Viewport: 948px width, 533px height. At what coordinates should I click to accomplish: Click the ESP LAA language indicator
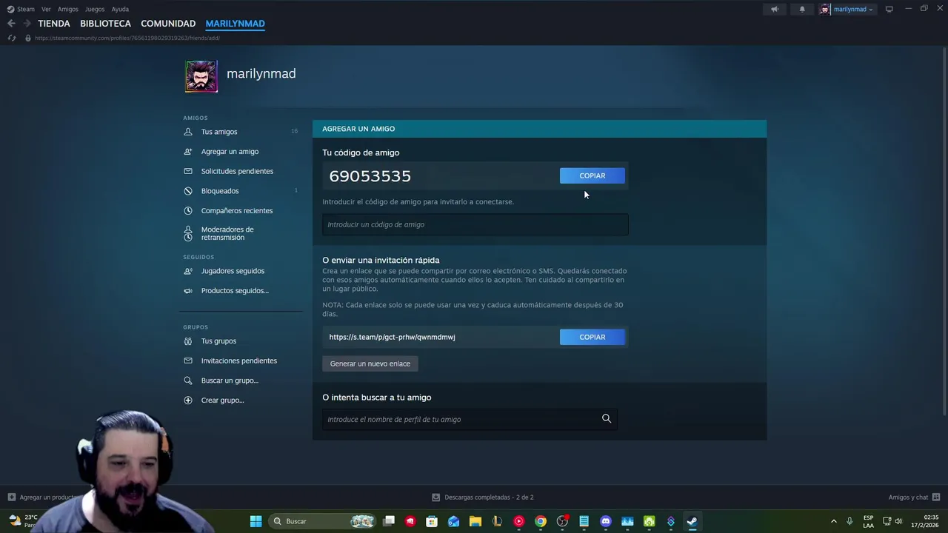868,521
